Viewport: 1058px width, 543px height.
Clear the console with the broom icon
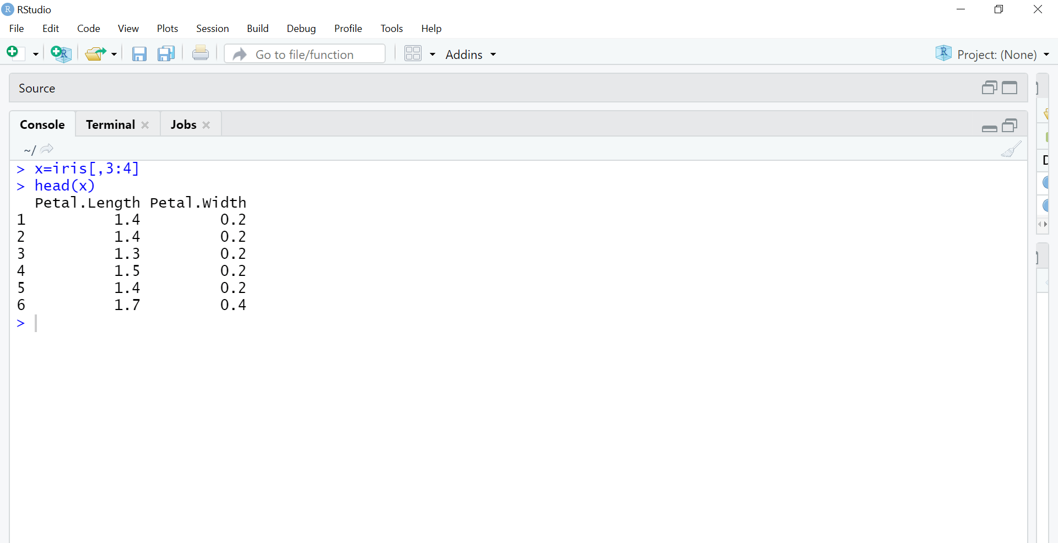click(x=1011, y=149)
